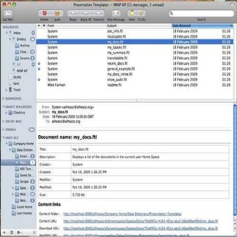Viewport: 237px width, 237px height.
Task: Click inside the Search field
Action: [x=201, y=13]
